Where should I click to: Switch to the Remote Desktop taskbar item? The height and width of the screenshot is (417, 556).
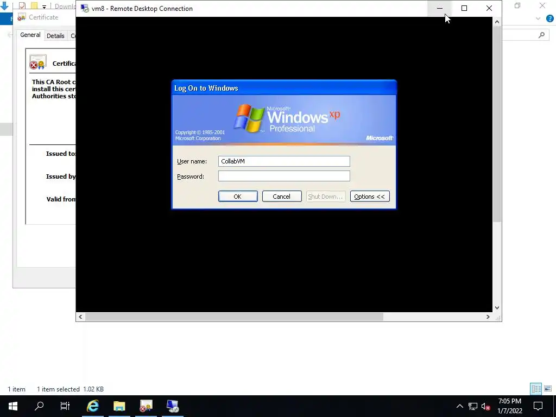pos(173,406)
